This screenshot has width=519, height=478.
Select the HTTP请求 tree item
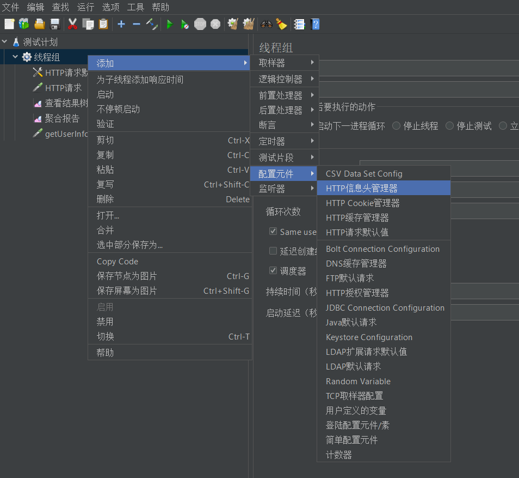pyautogui.click(x=63, y=88)
